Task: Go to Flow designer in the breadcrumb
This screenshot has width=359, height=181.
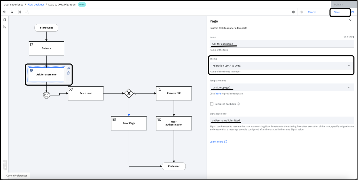Action: pos(36,4)
